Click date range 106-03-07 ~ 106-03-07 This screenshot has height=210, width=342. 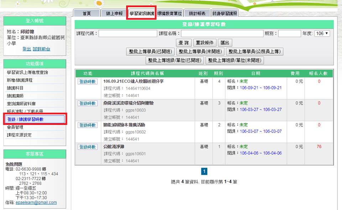pyautogui.click(x=261, y=131)
